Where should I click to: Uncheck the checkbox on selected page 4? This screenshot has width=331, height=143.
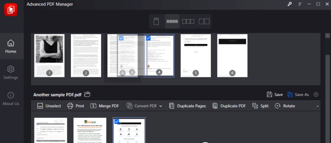(148, 38)
